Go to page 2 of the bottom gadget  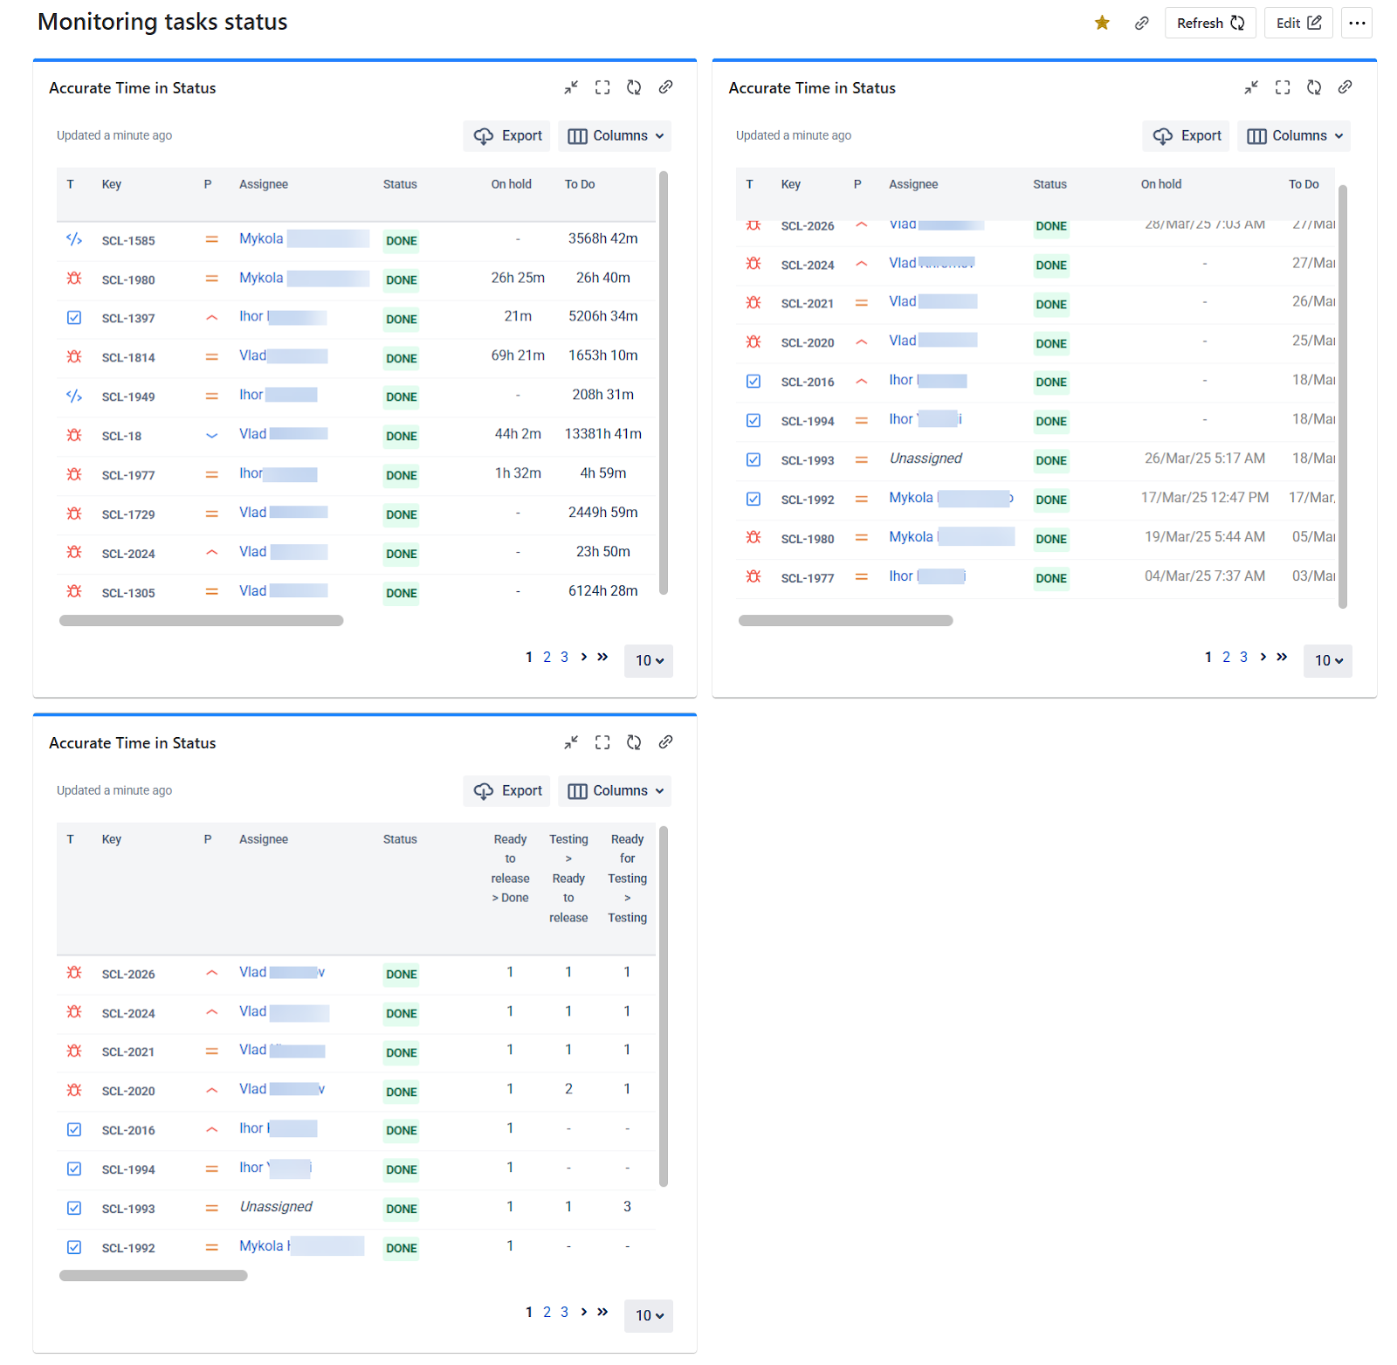pos(547,1312)
